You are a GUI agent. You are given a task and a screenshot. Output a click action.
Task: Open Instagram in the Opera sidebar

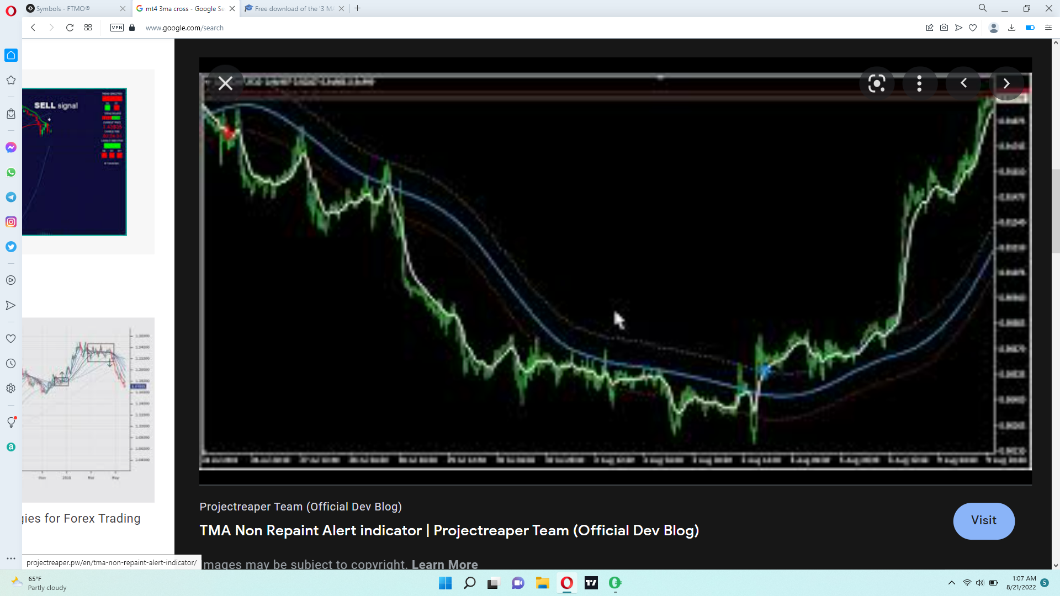pyautogui.click(x=11, y=222)
